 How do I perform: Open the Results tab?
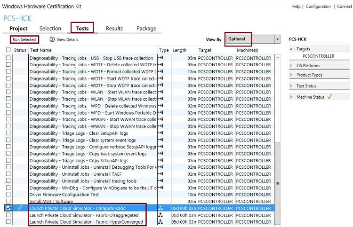[x=114, y=29]
